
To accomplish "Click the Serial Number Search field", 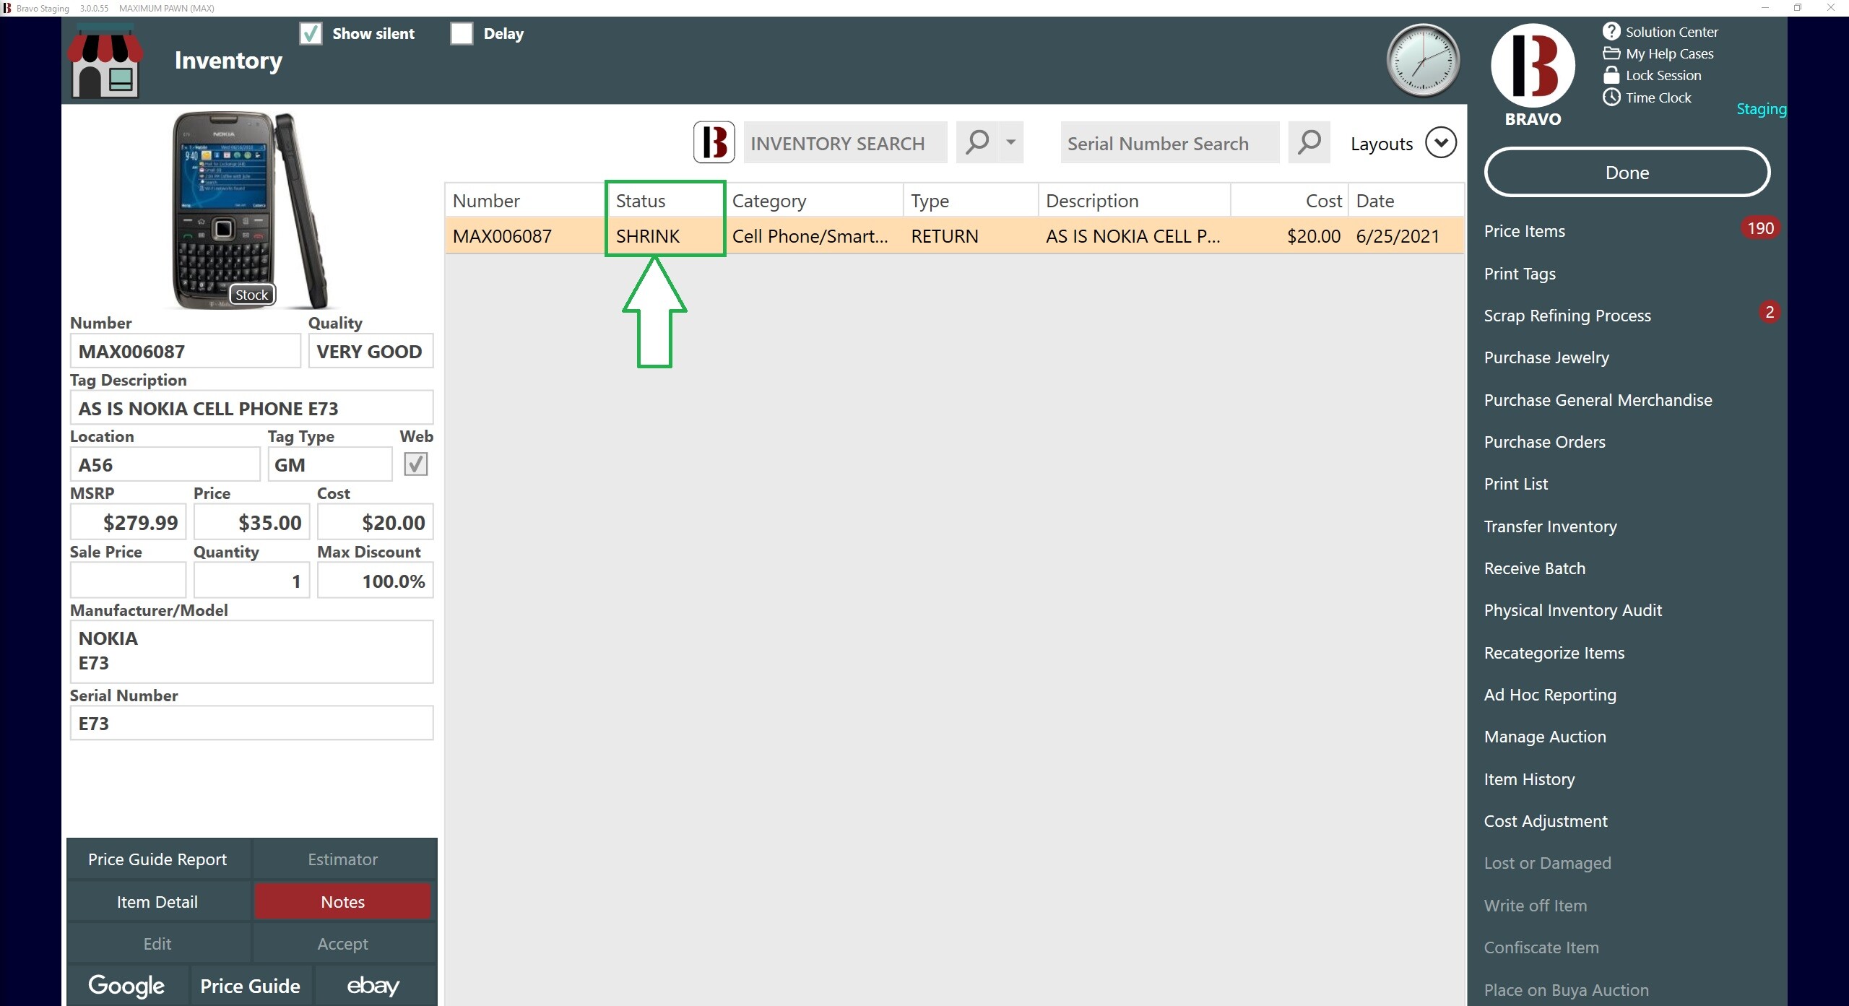I will [x=1169, y=142].
